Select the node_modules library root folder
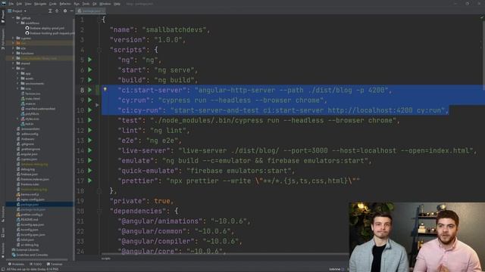485x272 pixels. tap(39, 58)
